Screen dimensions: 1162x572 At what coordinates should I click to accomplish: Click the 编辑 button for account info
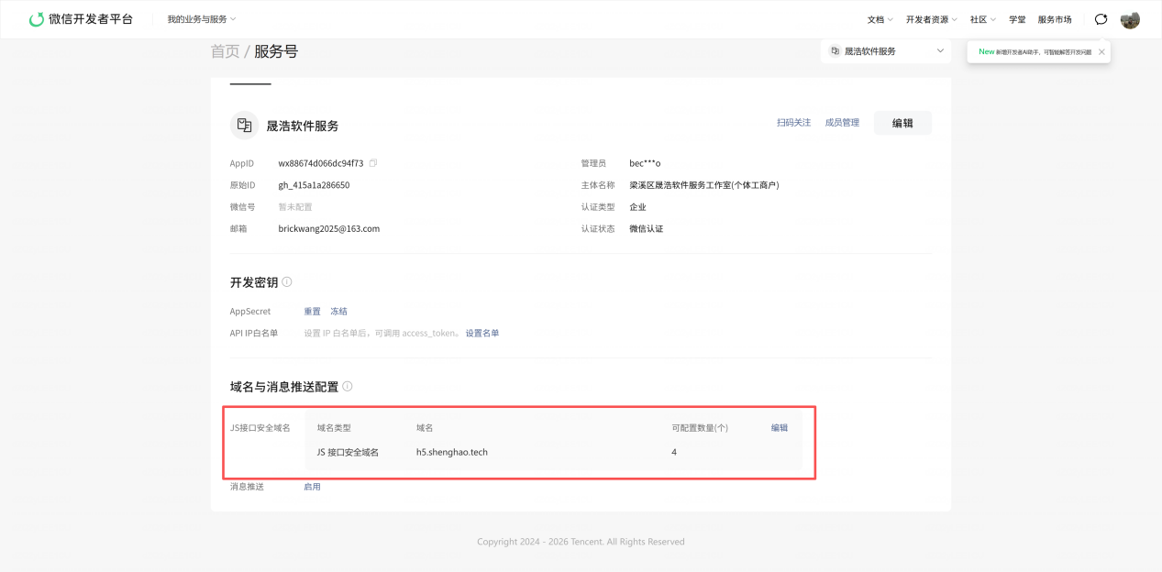tap(902, 123)
